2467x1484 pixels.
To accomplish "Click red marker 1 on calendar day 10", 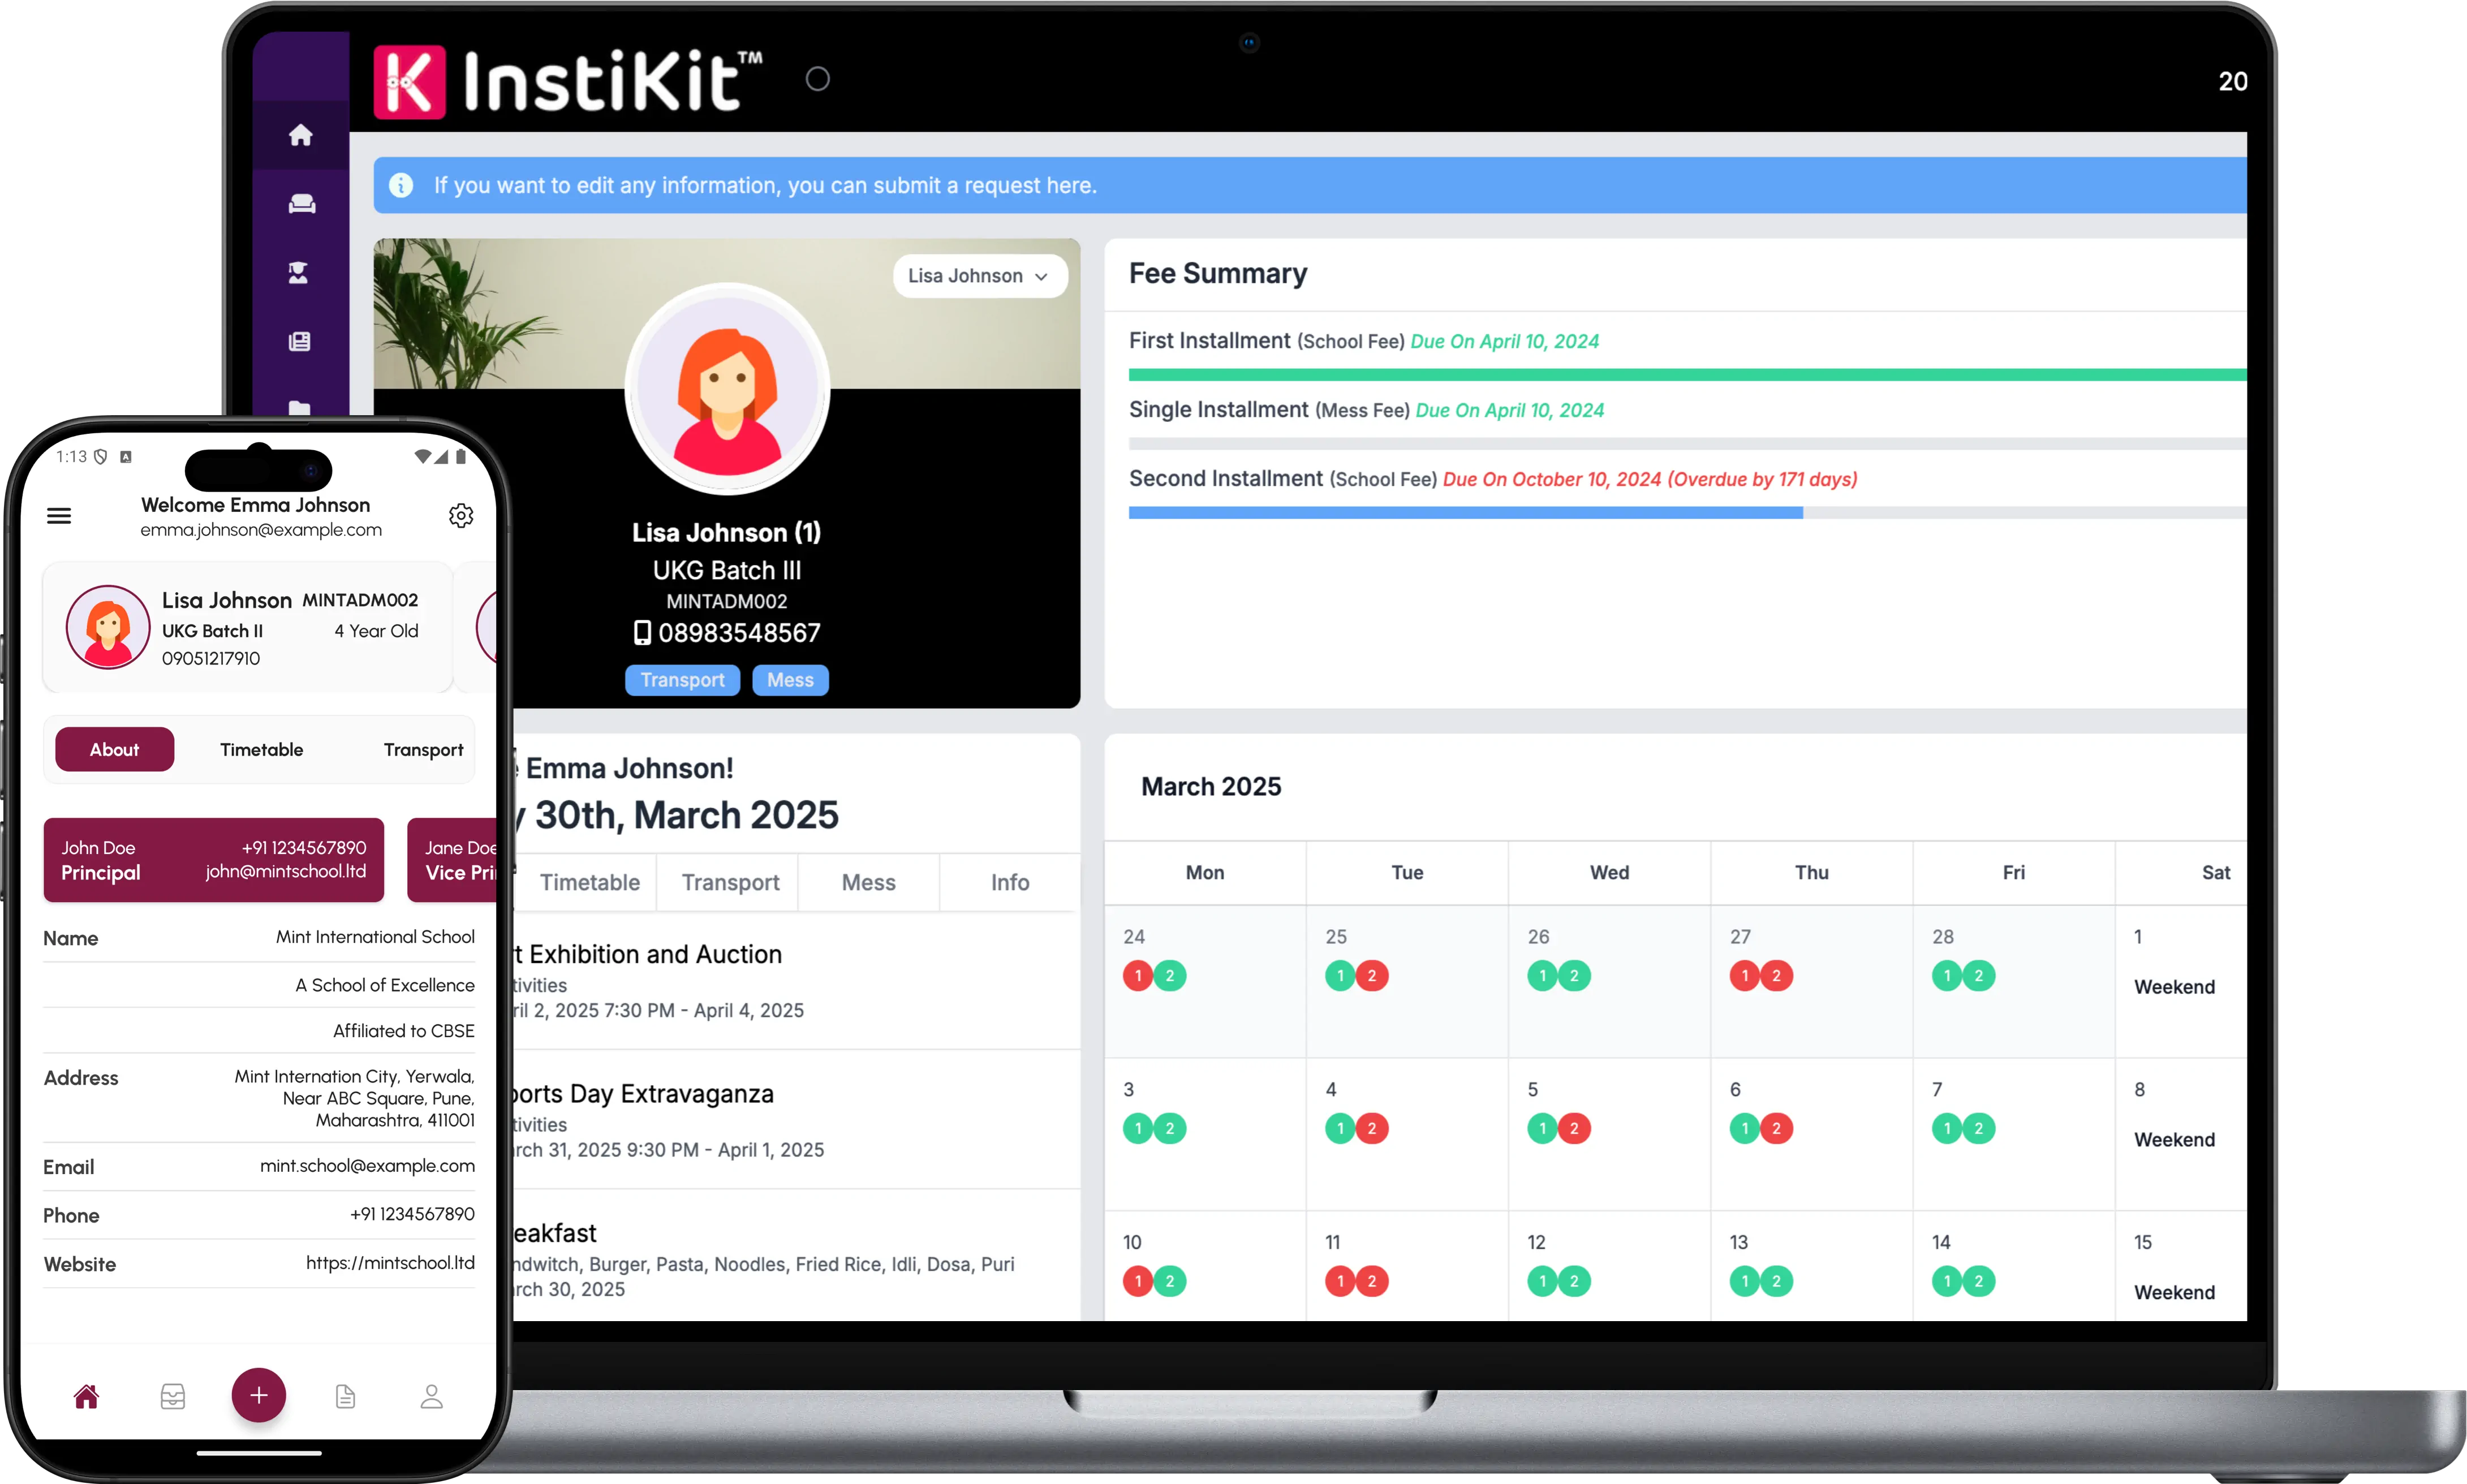I will tap(1138, 1282).
